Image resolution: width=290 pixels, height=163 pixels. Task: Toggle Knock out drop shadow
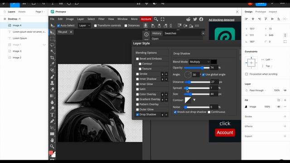[175, 112]
